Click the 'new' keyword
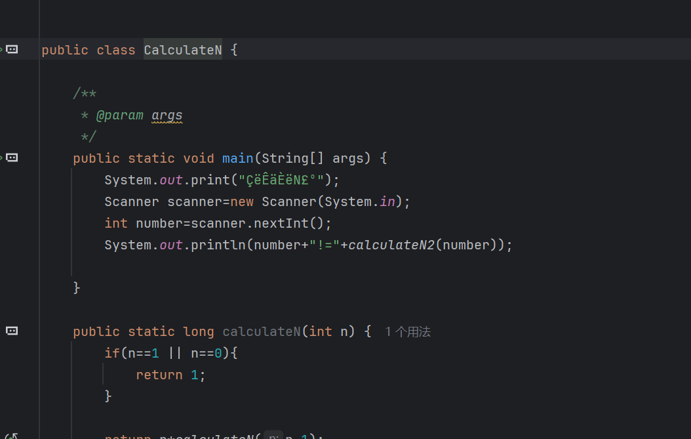691x439 pixels. (x=242, y=201)
